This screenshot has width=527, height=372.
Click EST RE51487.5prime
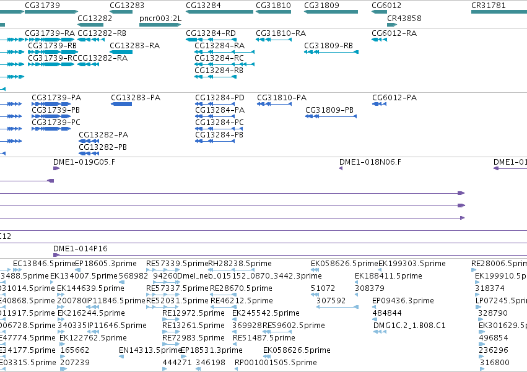(235, 344)
